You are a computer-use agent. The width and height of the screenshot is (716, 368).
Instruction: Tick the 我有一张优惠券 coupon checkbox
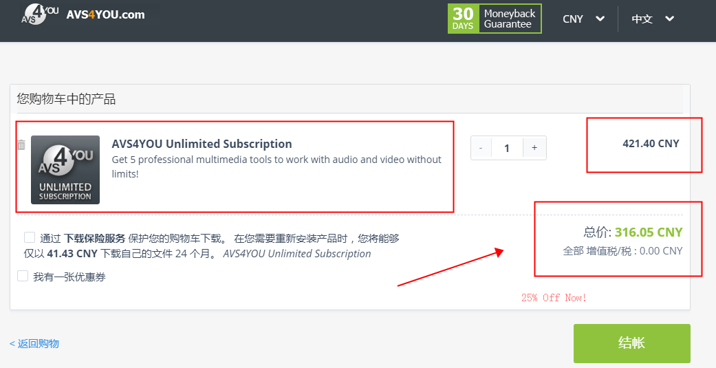point(23,276)
